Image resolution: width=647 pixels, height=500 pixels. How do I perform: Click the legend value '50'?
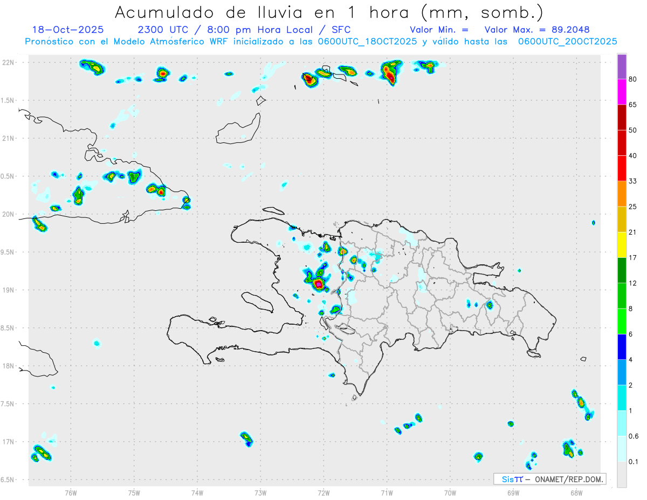tap(634, 130)
